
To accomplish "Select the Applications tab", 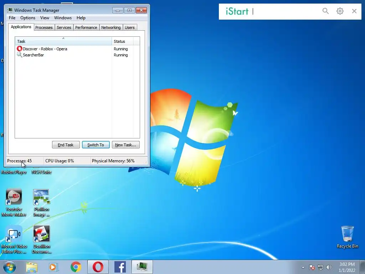I will 21,27.
